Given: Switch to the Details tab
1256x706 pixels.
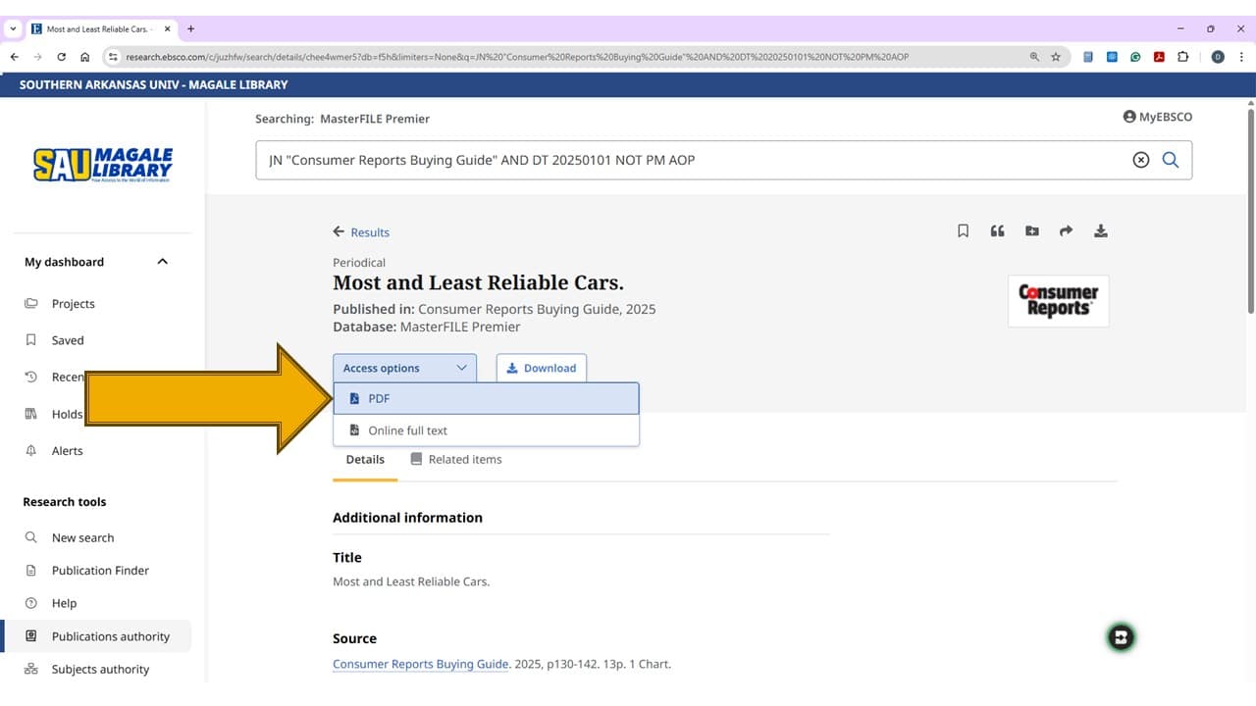Looking at the screenshot, I should click(365, 459).
